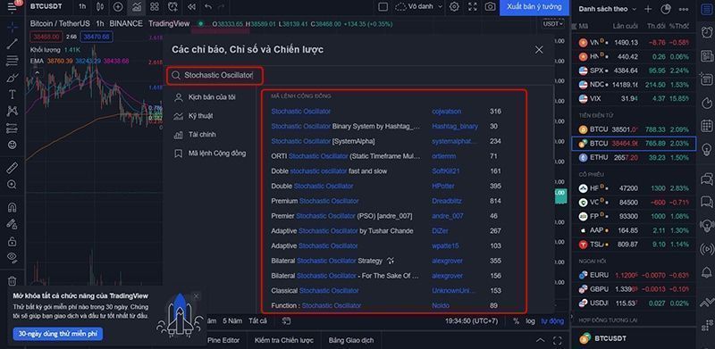
Task: Select the text annotation tool
Action: pyautogui.click(x=13, y=95)
